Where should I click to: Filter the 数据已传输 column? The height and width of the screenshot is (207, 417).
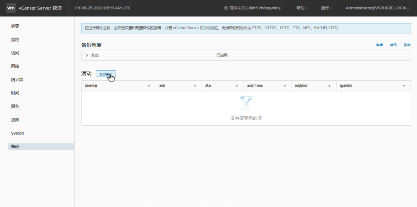(285, 87)
